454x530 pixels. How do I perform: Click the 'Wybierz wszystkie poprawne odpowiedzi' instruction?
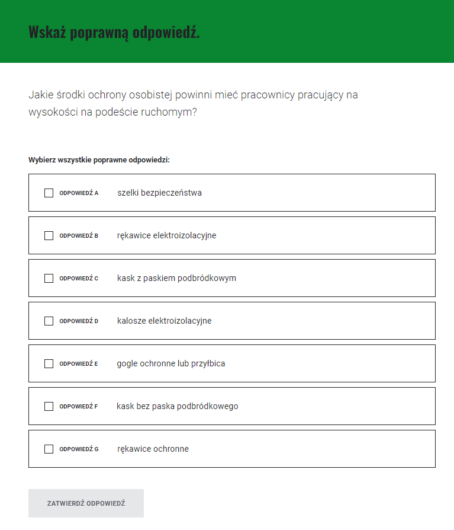coord(99,160)
